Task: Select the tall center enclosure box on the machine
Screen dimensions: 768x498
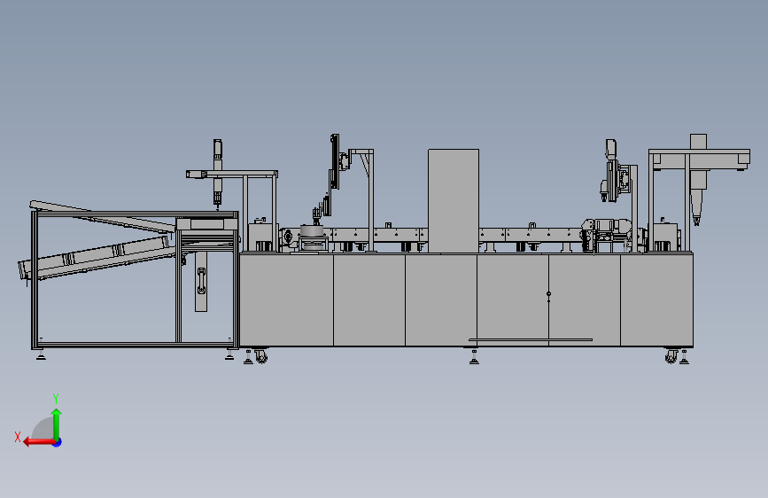Action: click(x=454, y=201)
